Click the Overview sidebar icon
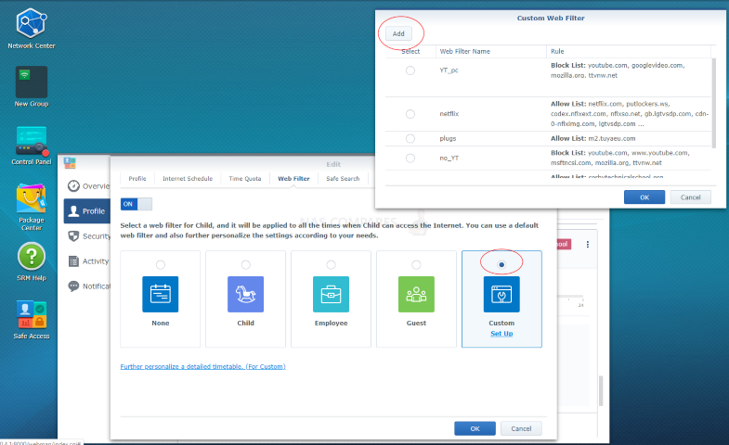Viewport: 729px width, 445px height. (x=73, y=186)
